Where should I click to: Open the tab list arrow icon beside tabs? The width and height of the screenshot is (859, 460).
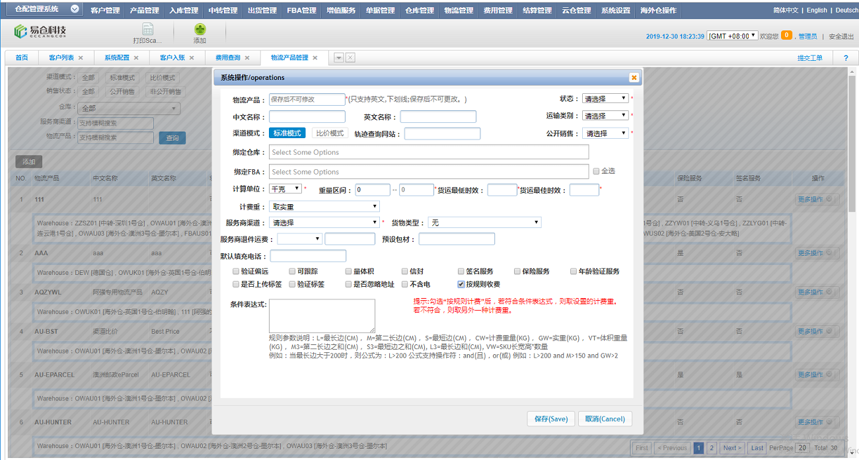[338, 58]
